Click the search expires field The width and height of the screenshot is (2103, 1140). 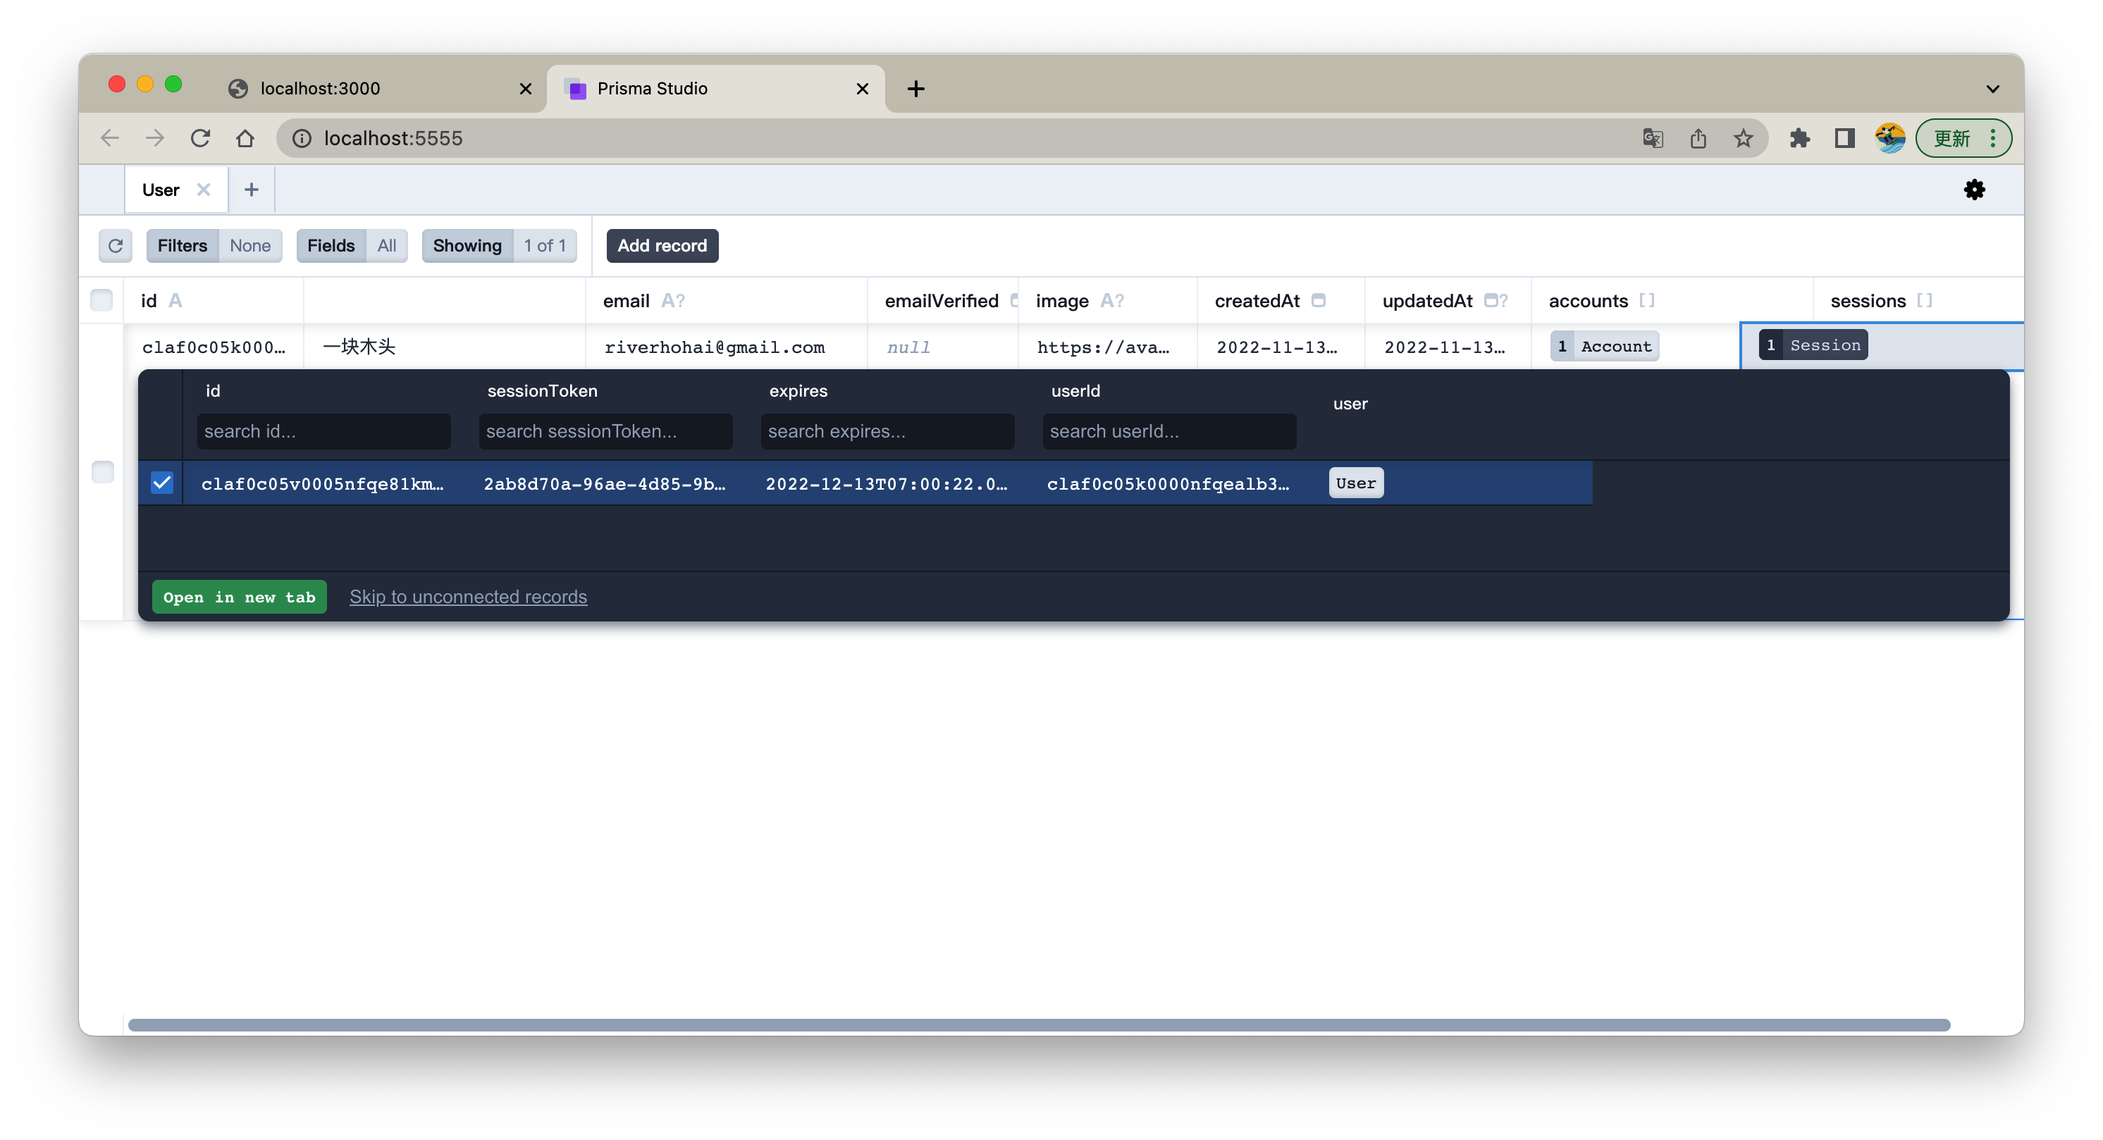pyautogui.click(x=887, y=432)
